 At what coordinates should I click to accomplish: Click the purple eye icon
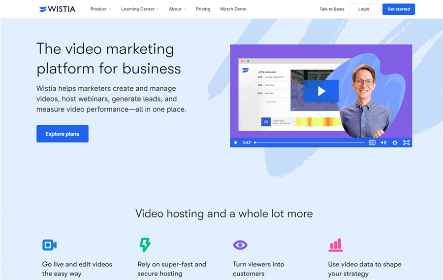[x=240, y=245]
